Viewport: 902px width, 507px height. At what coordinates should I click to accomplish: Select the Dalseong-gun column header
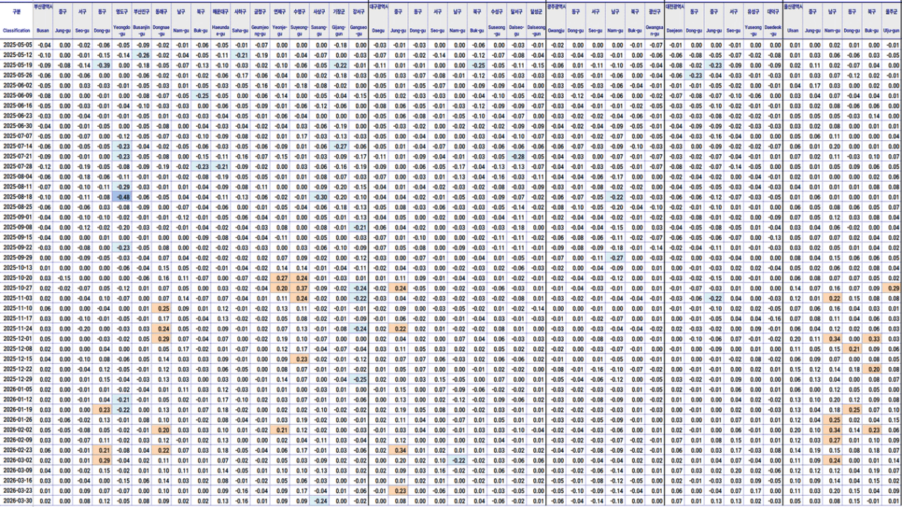pos(536,30)
